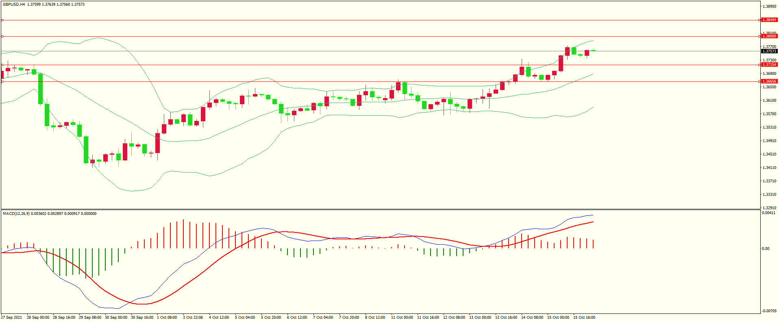Click the GBPUSD,H4 chart title text
This screenshot has height=322, width=779.
pyautogui.click(x=13, y=4)
